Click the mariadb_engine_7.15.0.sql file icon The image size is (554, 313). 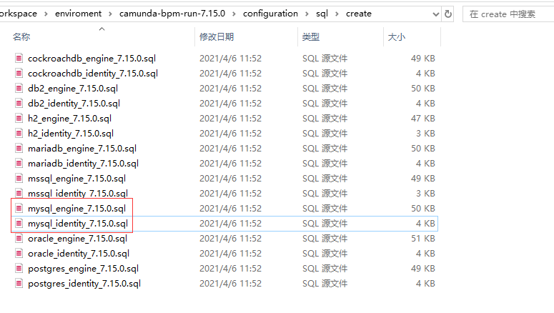pyautogui.click(x=19, y=149)
